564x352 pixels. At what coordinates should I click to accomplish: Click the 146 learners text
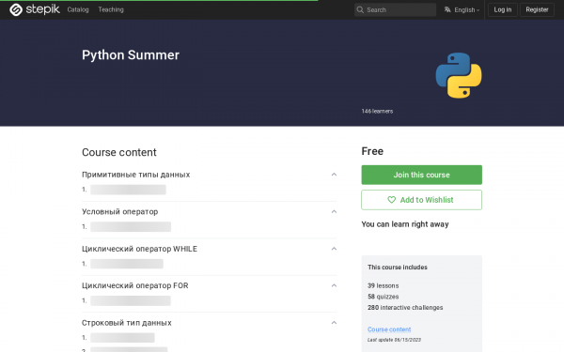click(377, 112)
